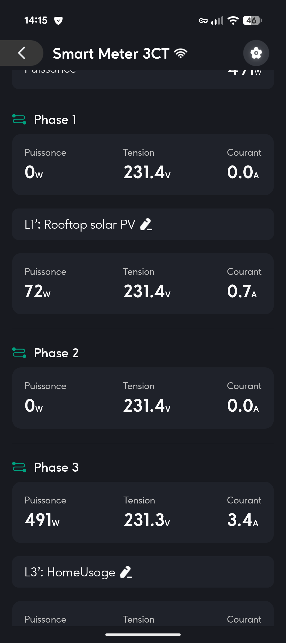Select the L3': HomeUsage row
Image resolution: width=286 pixels, height=643 pixels.
tap(70, 572)
